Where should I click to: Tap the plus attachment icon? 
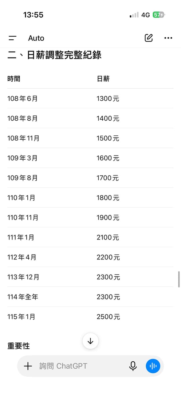coord(28,366)
